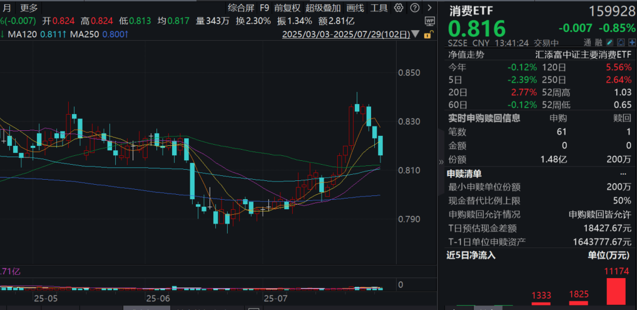Expand the date range dropdown triangle
This screenshot has width=637, height=310.
[415, 34]
